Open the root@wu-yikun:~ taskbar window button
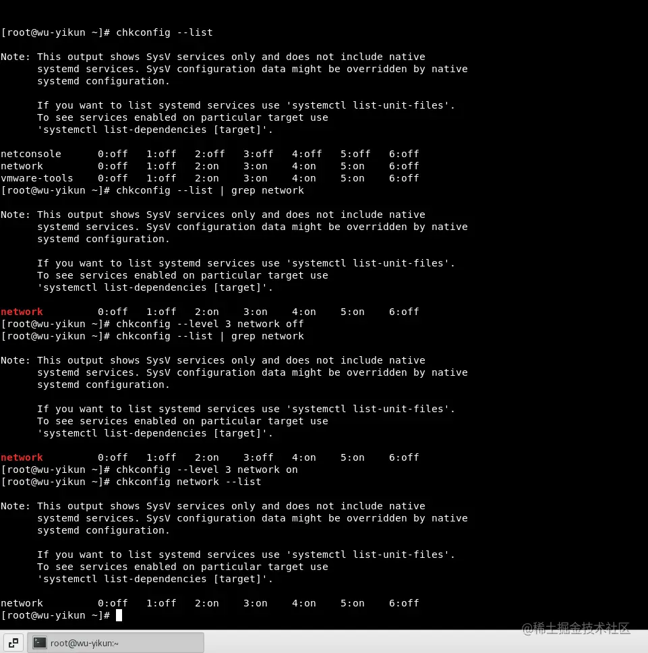The height and width of the screenshot is (653, 648). pos(116,643)
